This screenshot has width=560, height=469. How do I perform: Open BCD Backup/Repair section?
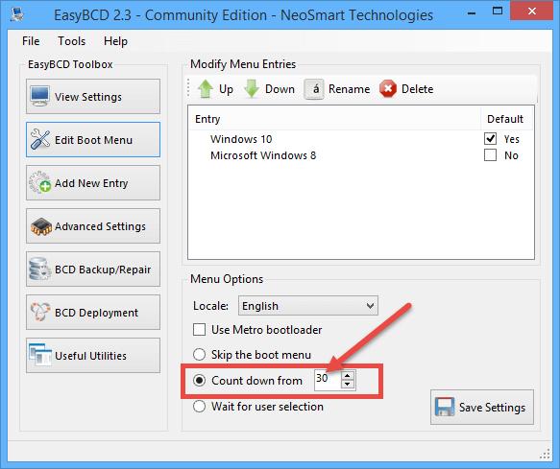coord(93,270)
